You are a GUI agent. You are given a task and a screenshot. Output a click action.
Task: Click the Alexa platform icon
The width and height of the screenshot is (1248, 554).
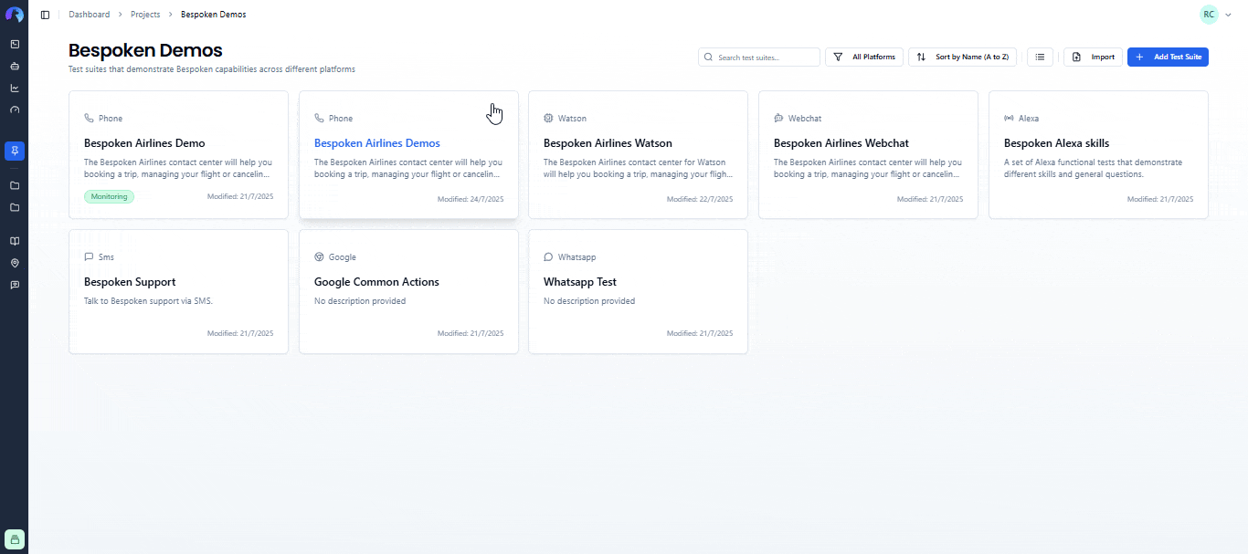(x=1009, y=118)
